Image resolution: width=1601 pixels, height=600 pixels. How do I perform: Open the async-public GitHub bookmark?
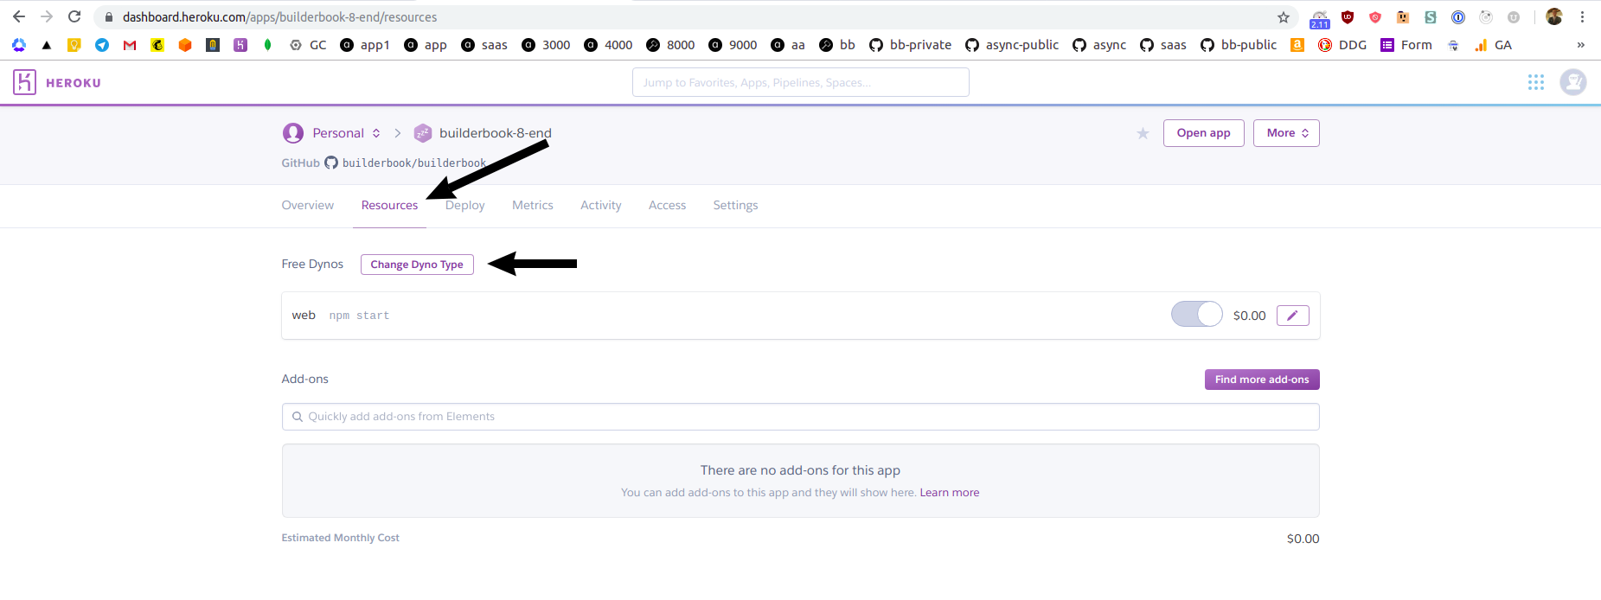coord(1012,45)
